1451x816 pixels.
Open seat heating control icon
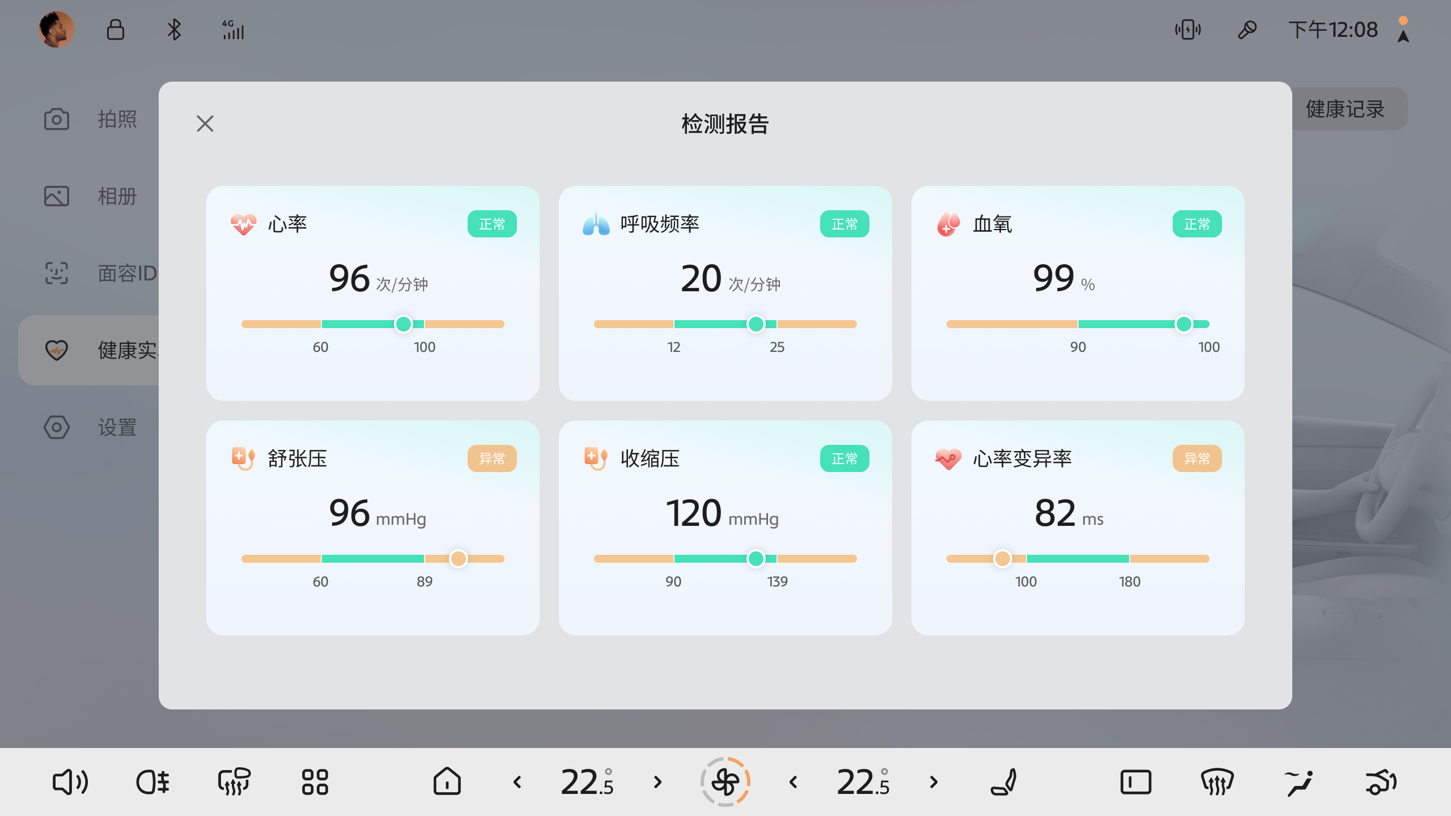click(1004, 783)
